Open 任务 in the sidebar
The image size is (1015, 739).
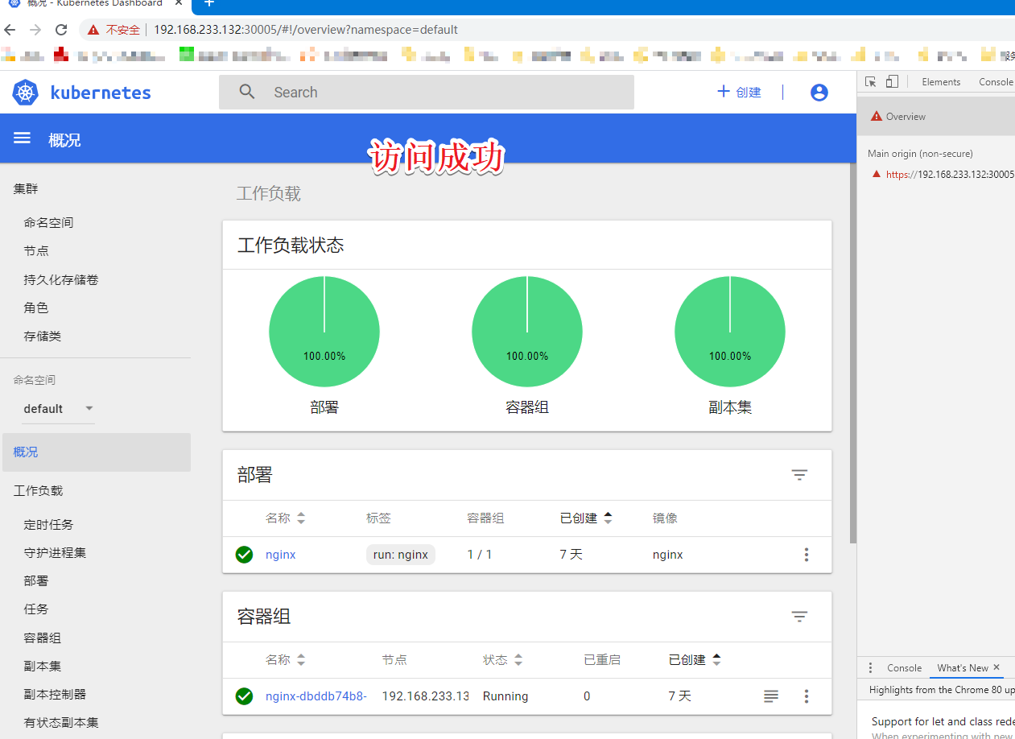click(x=36, y=609)
